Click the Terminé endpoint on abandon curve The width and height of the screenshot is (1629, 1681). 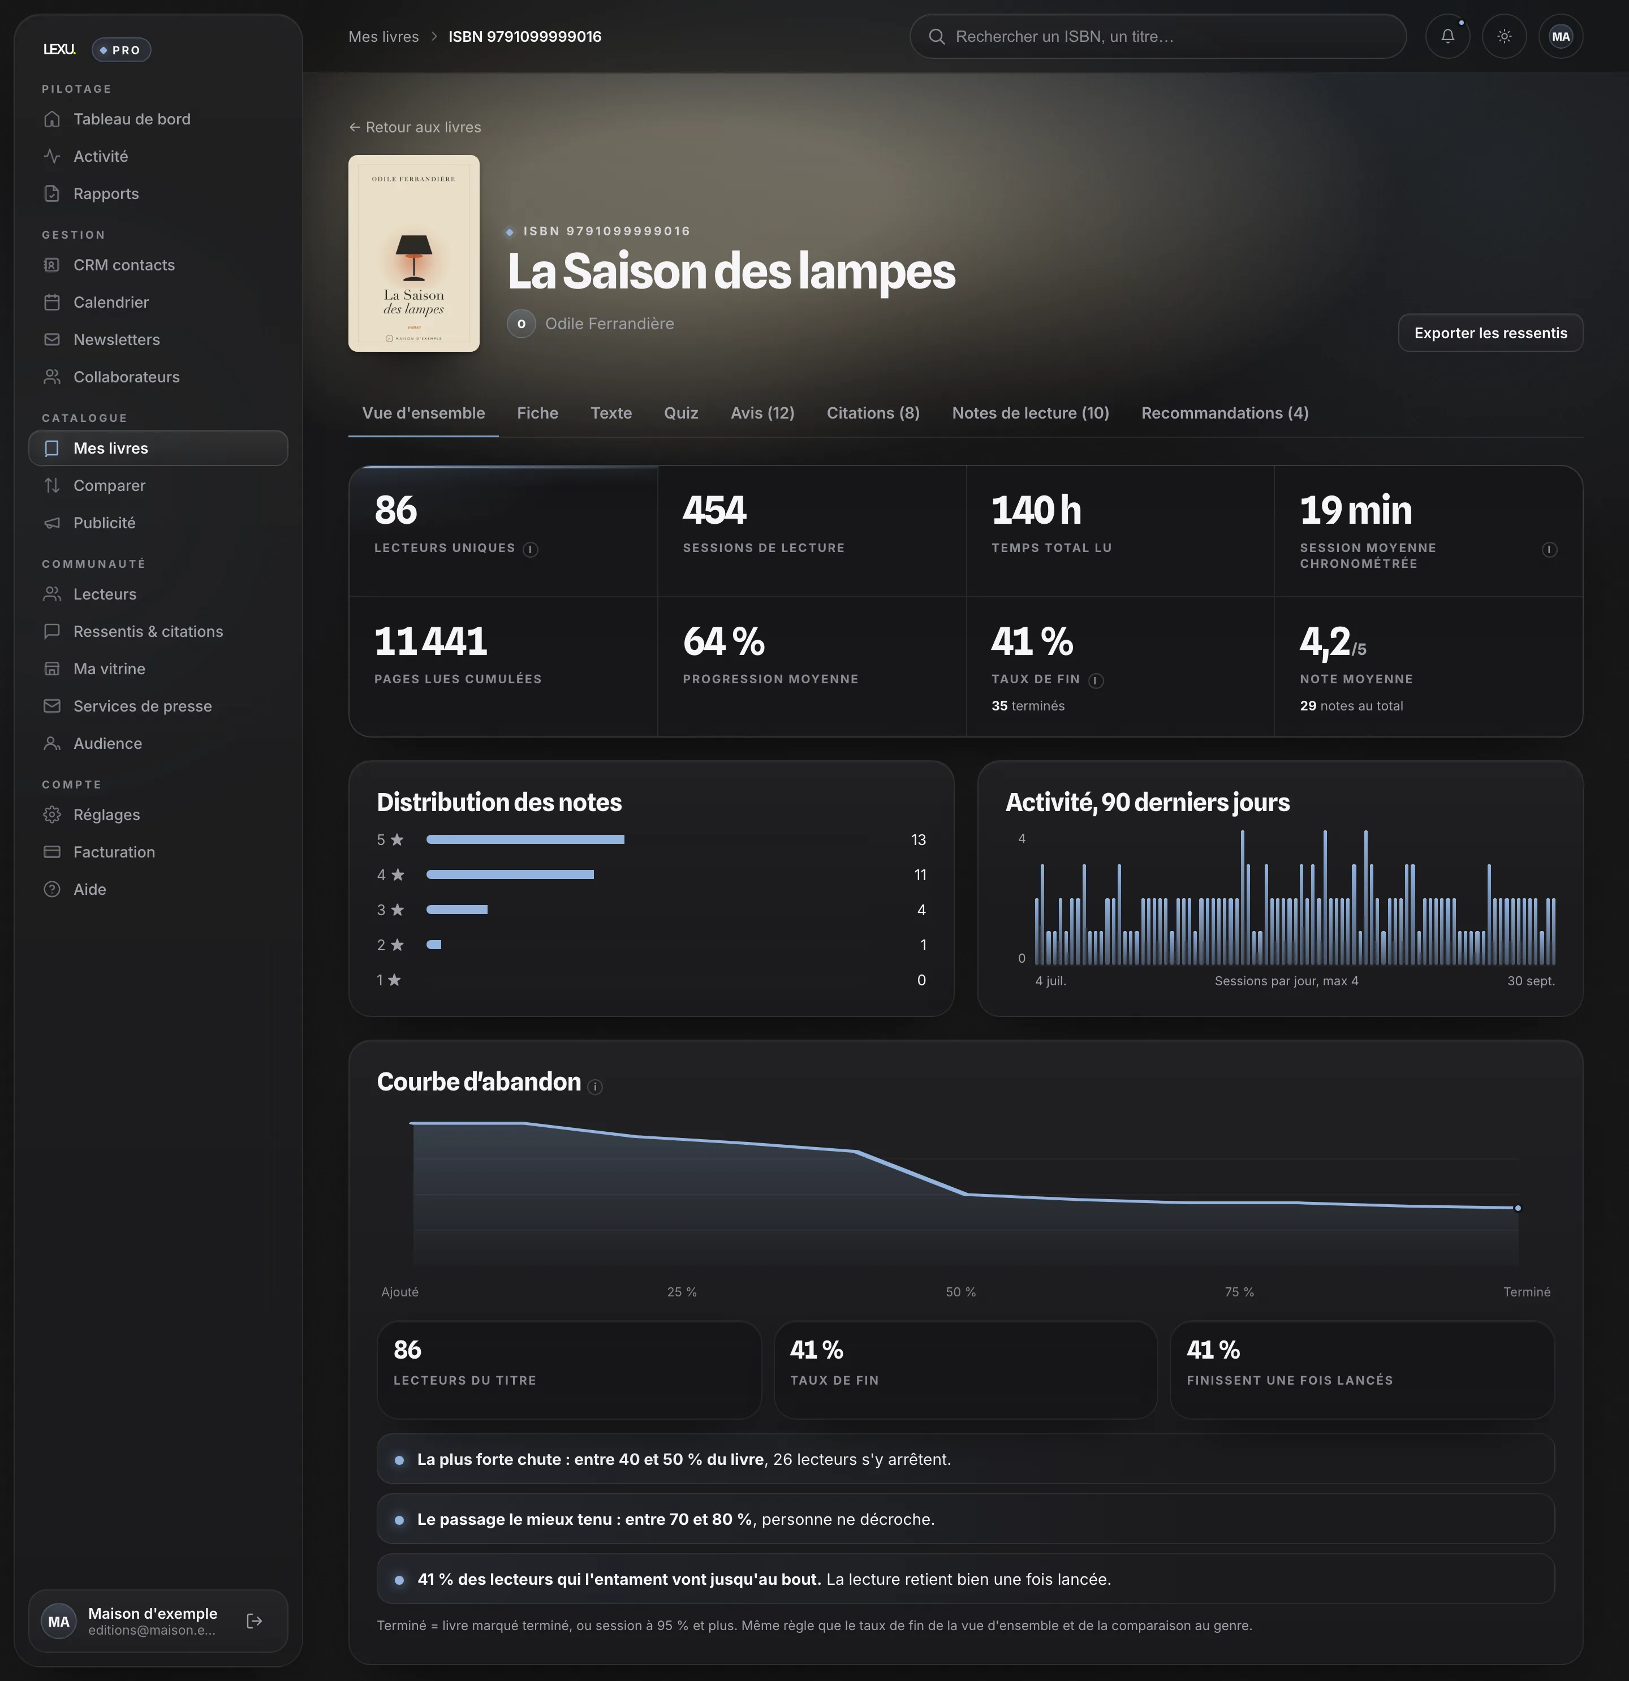1518,1209
